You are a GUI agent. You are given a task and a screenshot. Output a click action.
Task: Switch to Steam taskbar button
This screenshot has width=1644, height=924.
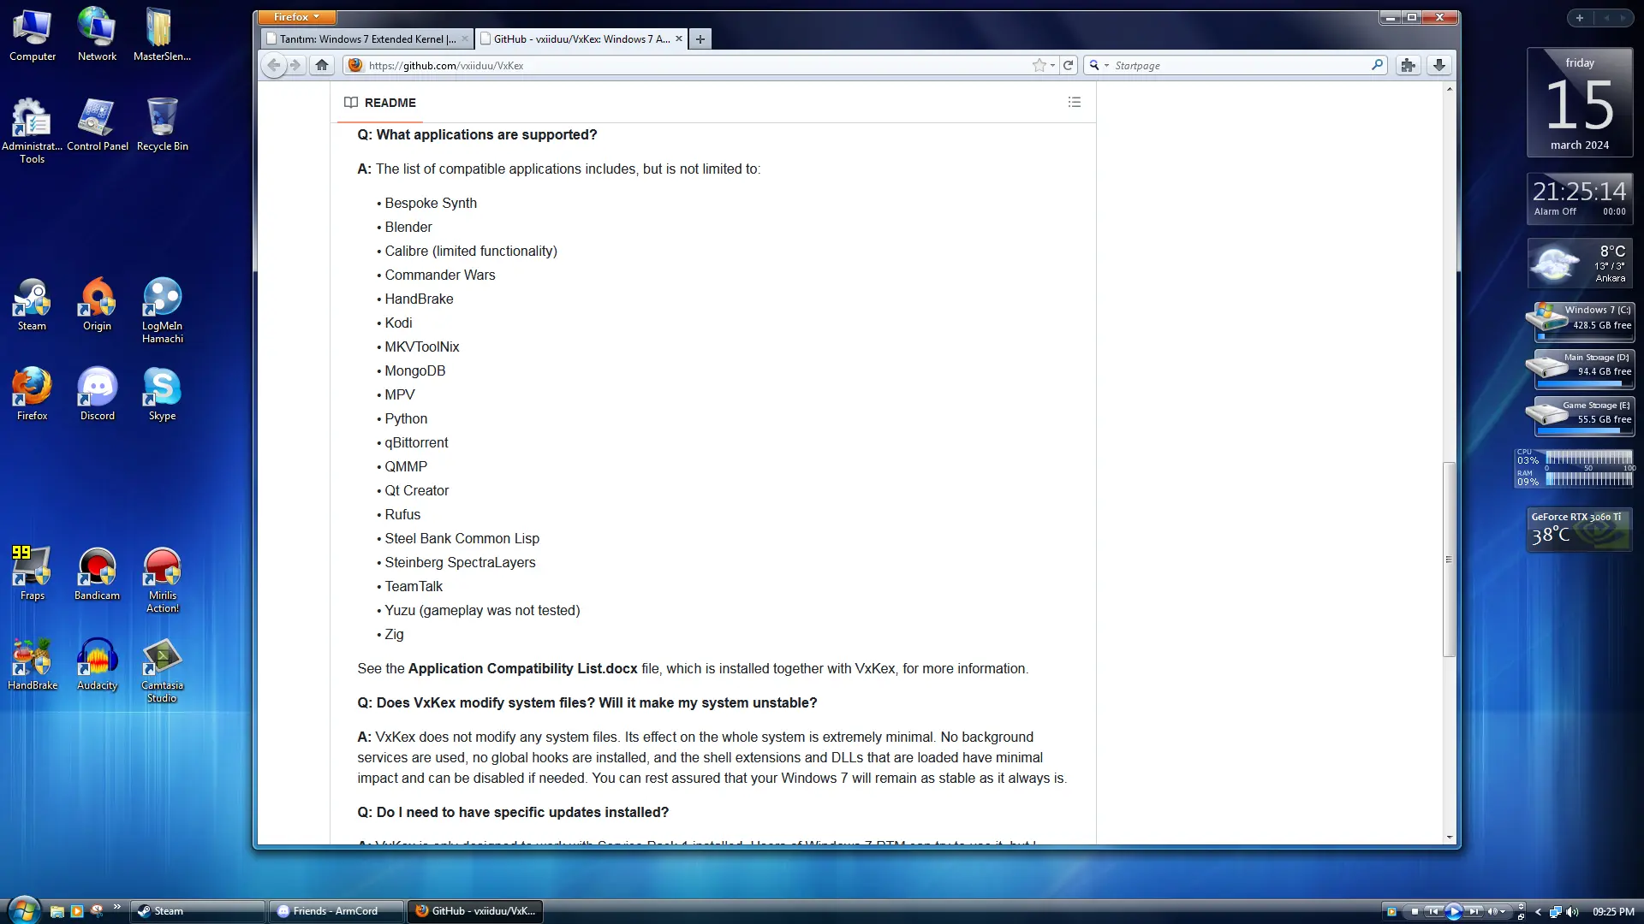(x=197, y=911)
